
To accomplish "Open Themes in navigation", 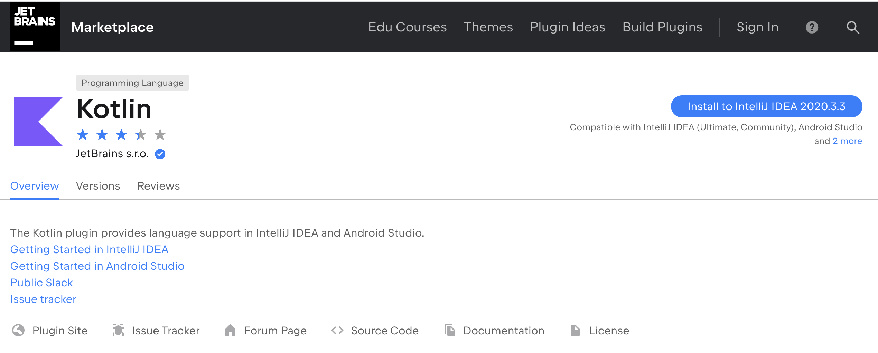I will pyautogui.click(x=488, y=27).
